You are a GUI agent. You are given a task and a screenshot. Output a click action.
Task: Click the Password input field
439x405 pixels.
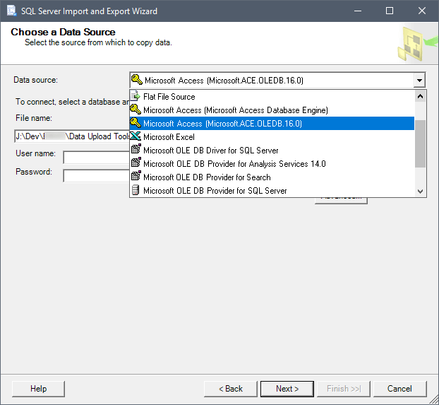coord(96,176)
